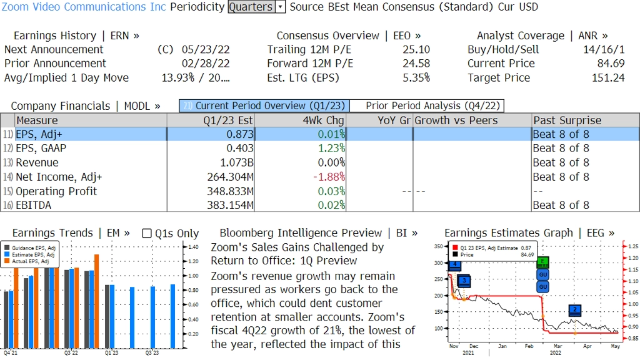The height and width of the screenshot is (358, 640).
Task: Open Company Financials MODL section link
Action: tap(85, 106)
